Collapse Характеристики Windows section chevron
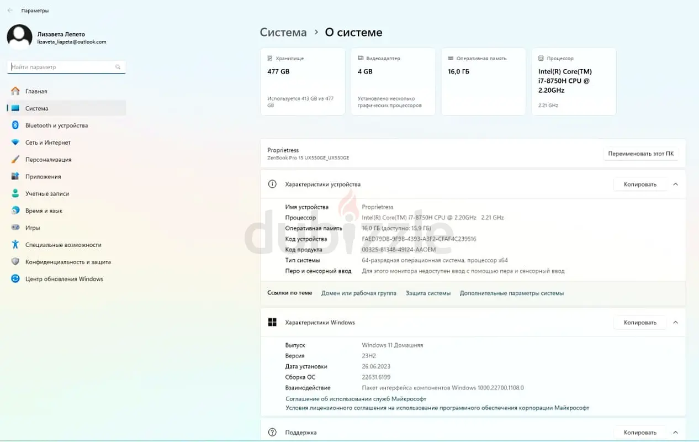This screenshot has height=442, width=699. pyautogui.click(x=675, y=323)
